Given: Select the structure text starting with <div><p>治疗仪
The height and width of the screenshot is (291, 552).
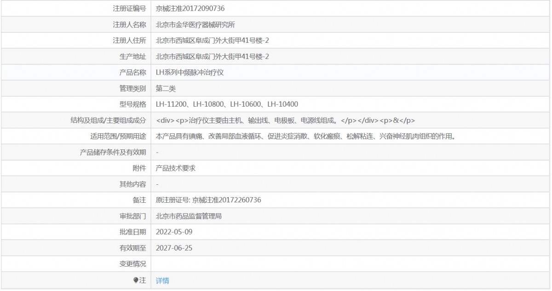Looking at the screenshot, I should [x=286, y=120].
